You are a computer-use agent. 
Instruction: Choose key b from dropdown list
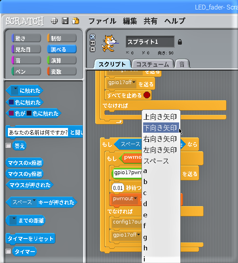161,182
